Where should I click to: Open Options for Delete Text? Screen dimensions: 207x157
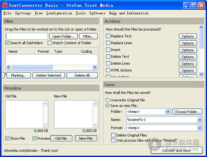click(188, 57)
